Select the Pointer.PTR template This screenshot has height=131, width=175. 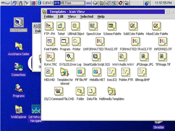(126, 72)
